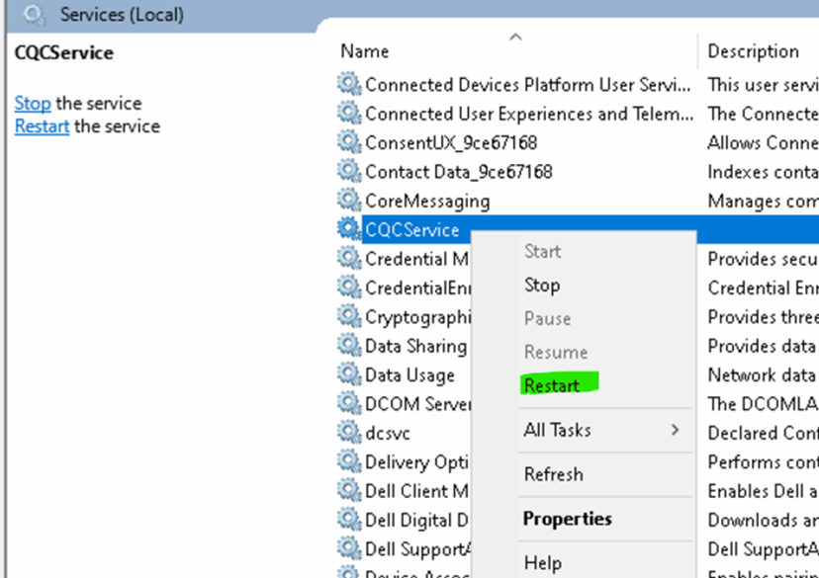Click the Connected Devices Platform service gear icon
Screen dimensions: 819x578
tap(349, 84)
